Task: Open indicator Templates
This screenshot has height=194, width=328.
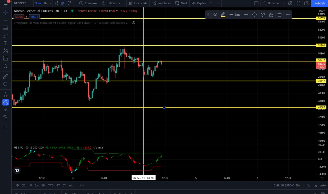Action: (161, 3)
